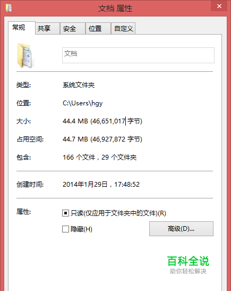Click the large Documents folder icon
The height and width of the screenshot is (291, 231).
pyautogui.click(x=25, y=55)
